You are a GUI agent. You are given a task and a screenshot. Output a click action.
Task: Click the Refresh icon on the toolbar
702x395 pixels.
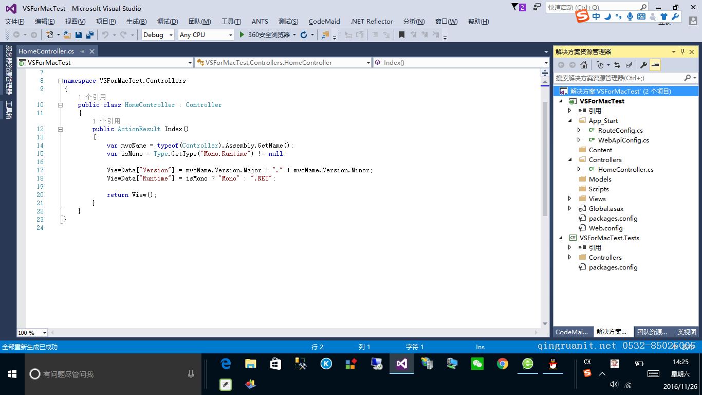pos(304,34)
